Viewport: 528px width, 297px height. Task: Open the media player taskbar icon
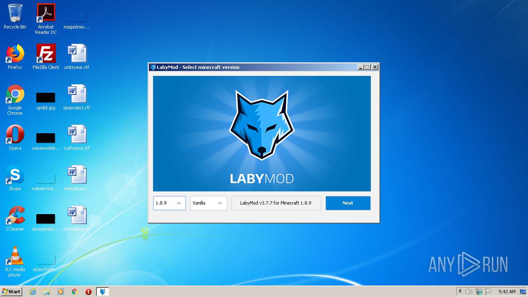pos(61,292)
